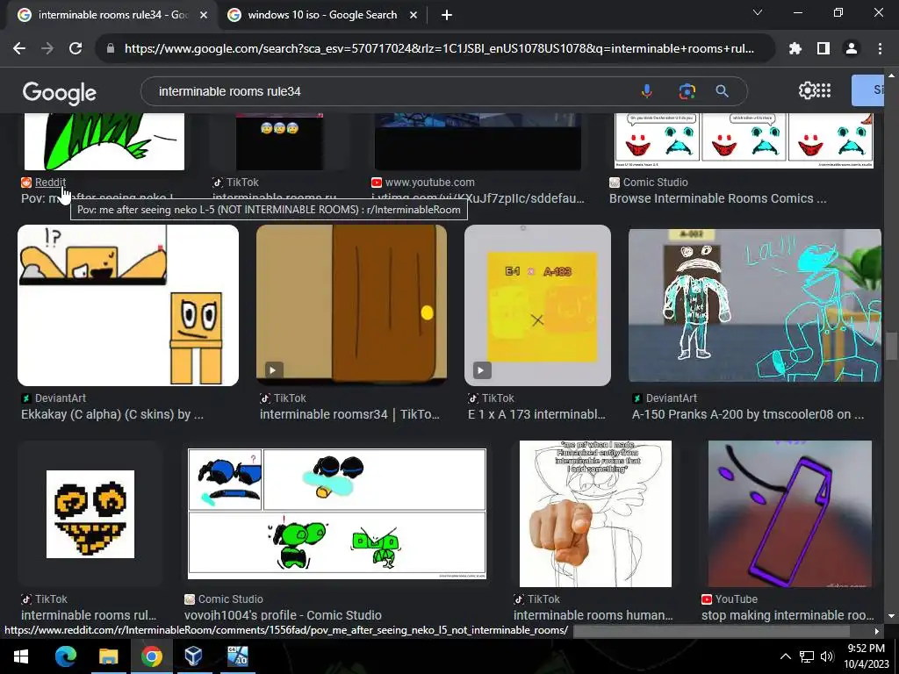Open A-150 Pranks A-200 result title
The image size is (899, 674).
click(x=748, y=414)
